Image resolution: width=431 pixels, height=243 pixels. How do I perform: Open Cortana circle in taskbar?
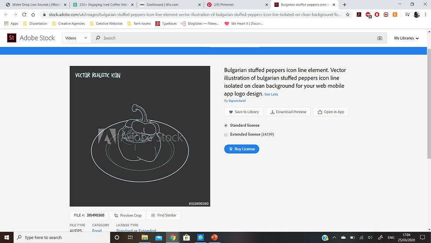coord(117,237)
